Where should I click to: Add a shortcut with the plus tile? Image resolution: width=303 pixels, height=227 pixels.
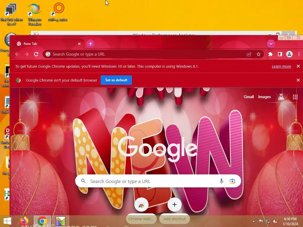point(175,205)
